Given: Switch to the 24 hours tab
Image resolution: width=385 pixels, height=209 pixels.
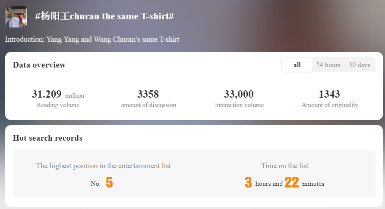Looking at the screenshot, I should (x=328, y=65).
